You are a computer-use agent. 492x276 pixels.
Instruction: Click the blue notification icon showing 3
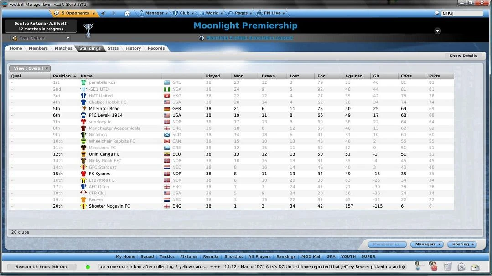pos(417,266)
